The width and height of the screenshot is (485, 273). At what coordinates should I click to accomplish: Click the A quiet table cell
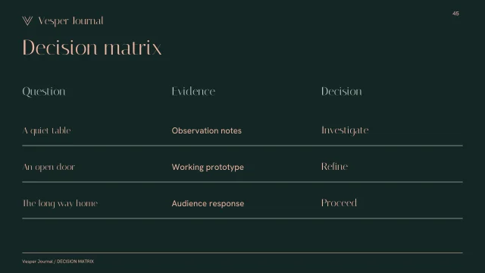pyautogui.click(x=47, y=130)
